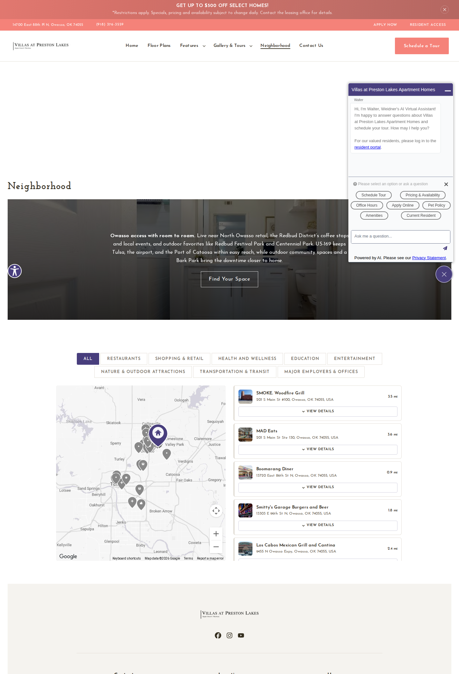459x674 pixels.
Task: Filter by Major Employers & Offices
Action: coord(321,372)
